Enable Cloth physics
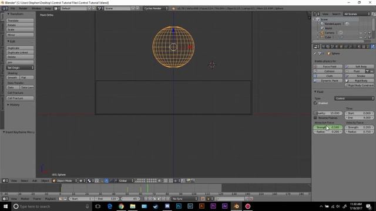The width and height of the screenshot is (376, 211). pyautogui.click(x=328, y=76)
